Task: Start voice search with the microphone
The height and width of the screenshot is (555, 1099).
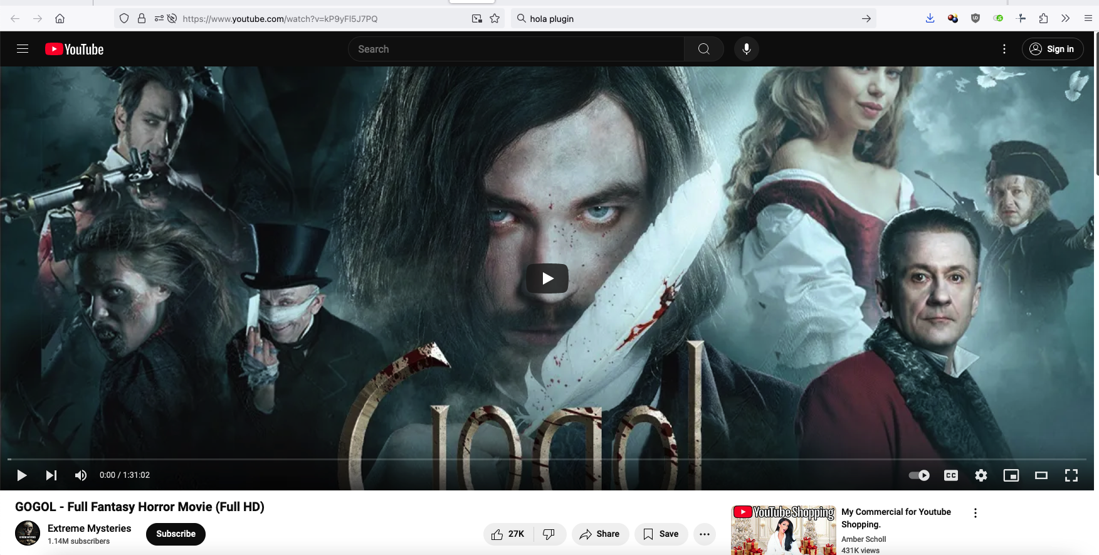Action: coord(747,49)
